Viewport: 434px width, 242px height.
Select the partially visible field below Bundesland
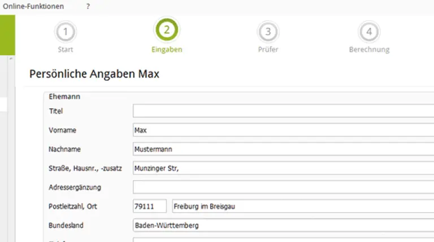(x=283, y=240)
